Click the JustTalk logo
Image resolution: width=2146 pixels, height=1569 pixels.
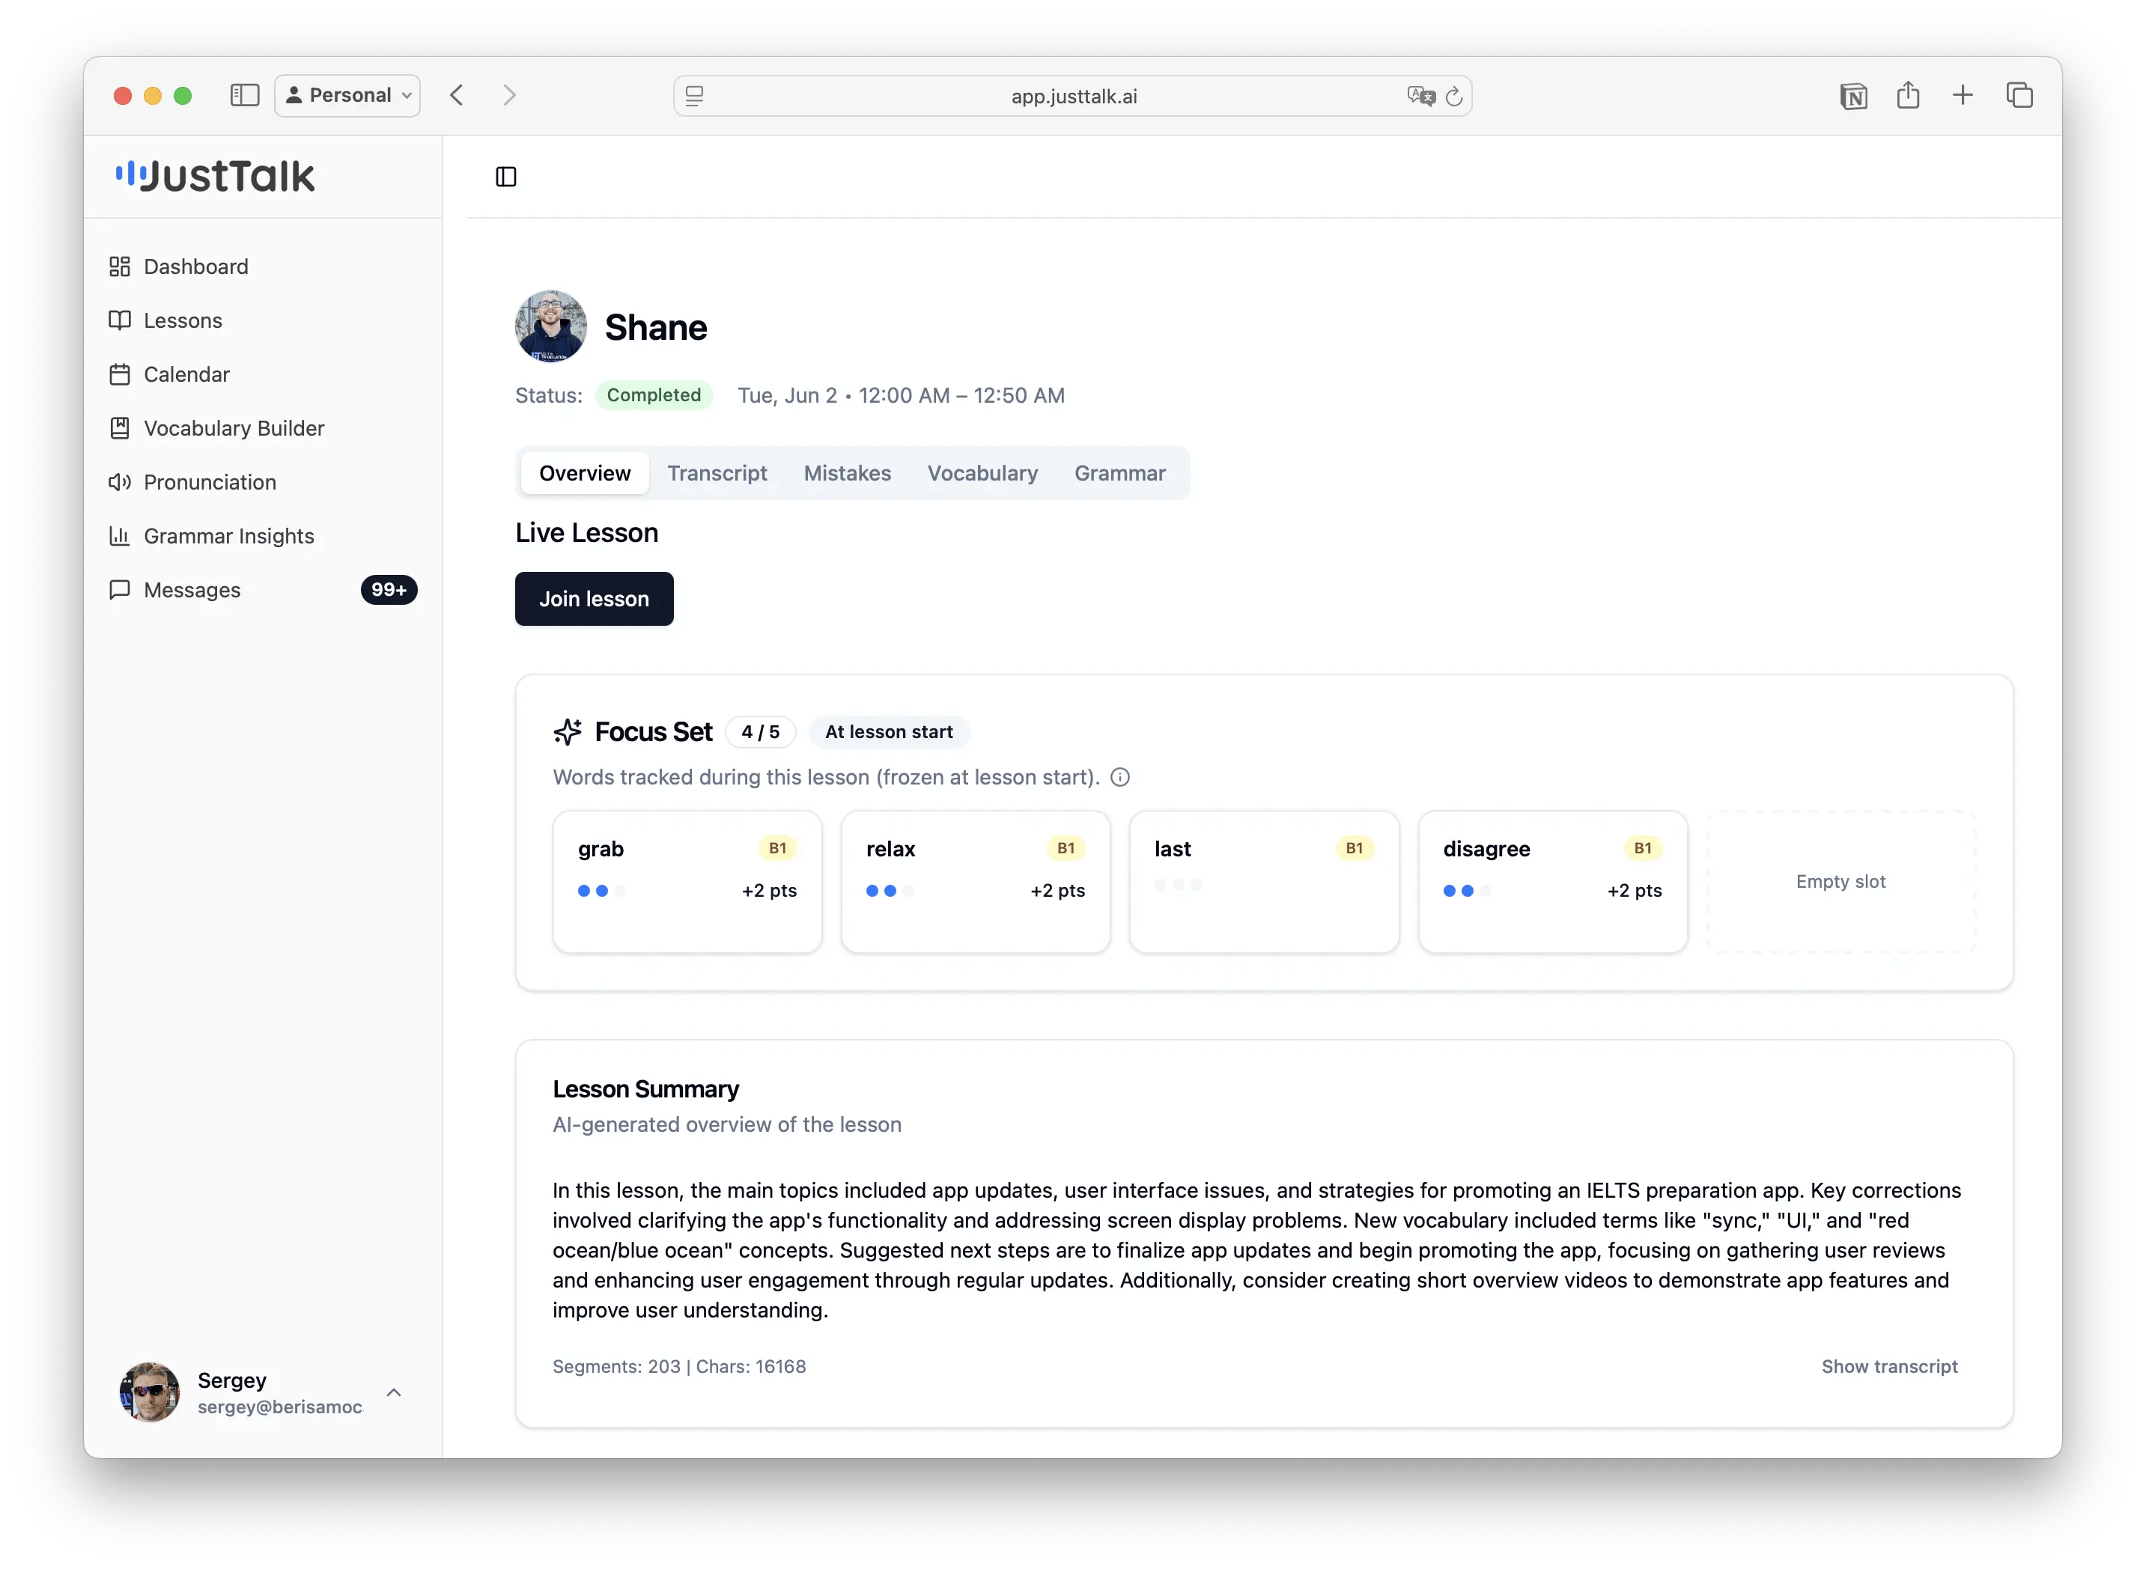pyautogui.click(x=215, y=177)
